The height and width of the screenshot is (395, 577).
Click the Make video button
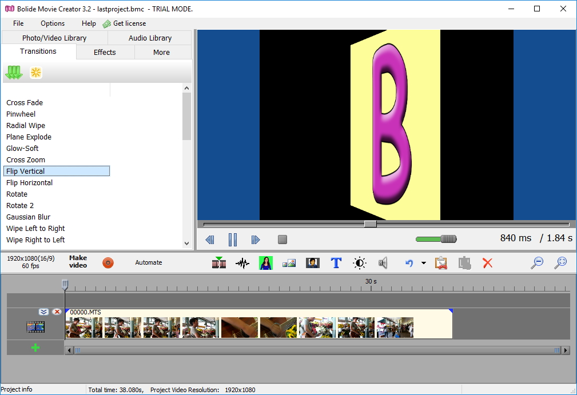click(78, 261)
